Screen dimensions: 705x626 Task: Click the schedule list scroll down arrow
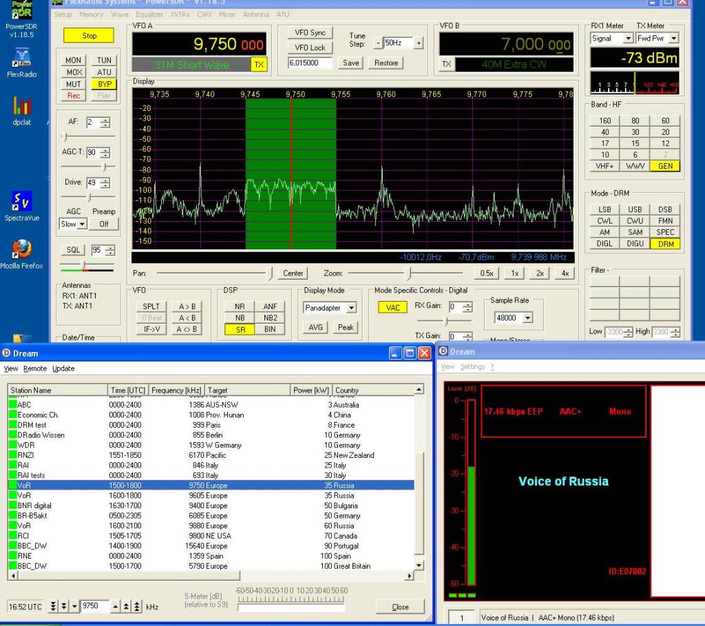pyautogui.click(x=419, y=565)
